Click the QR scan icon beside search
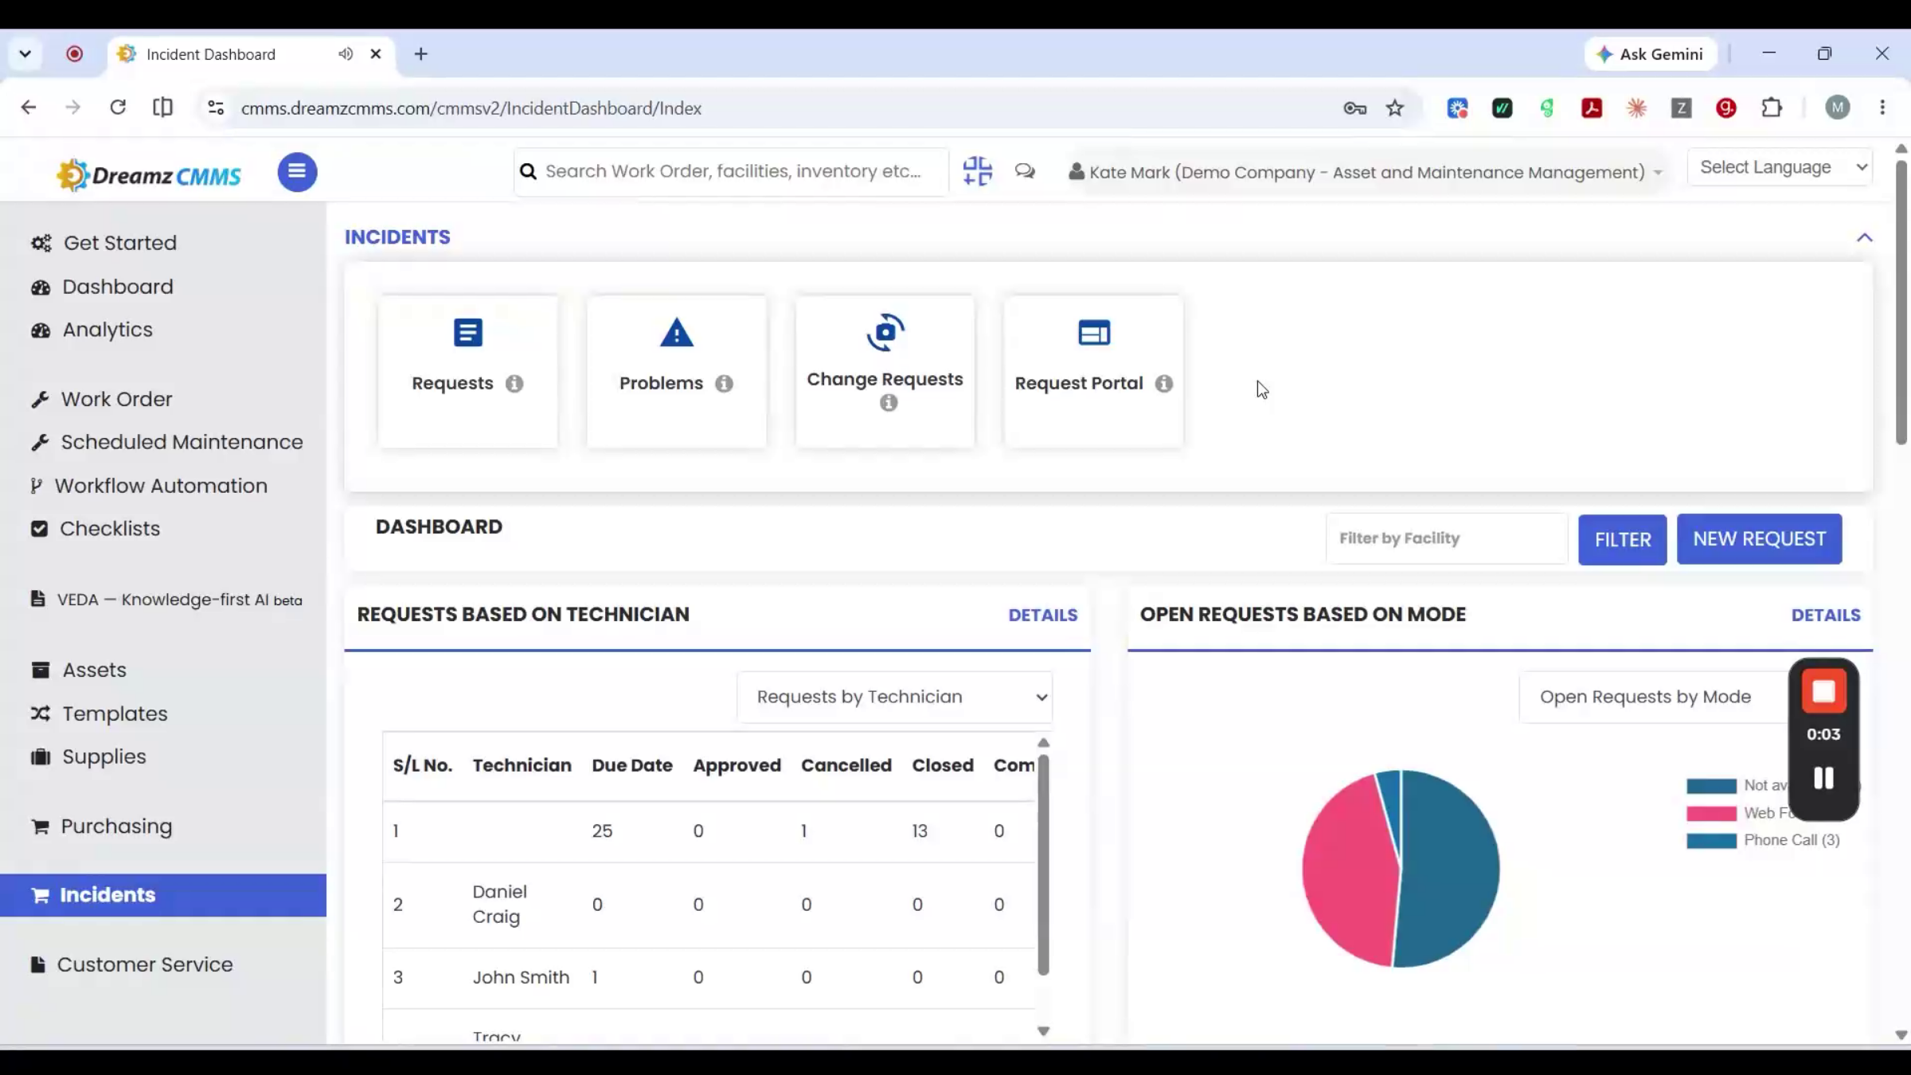The height and width of the screenshot is (1075, 1911). (977, 171)
